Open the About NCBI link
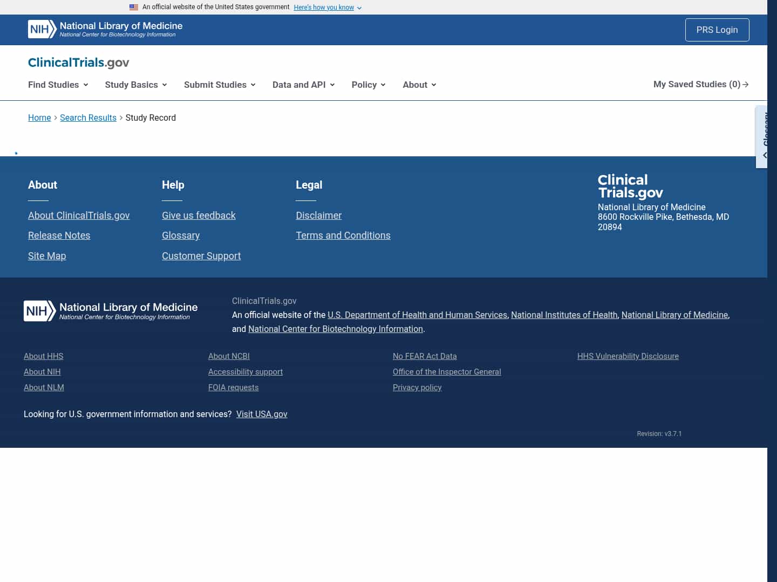777x582 pixels. coord(229,356)
